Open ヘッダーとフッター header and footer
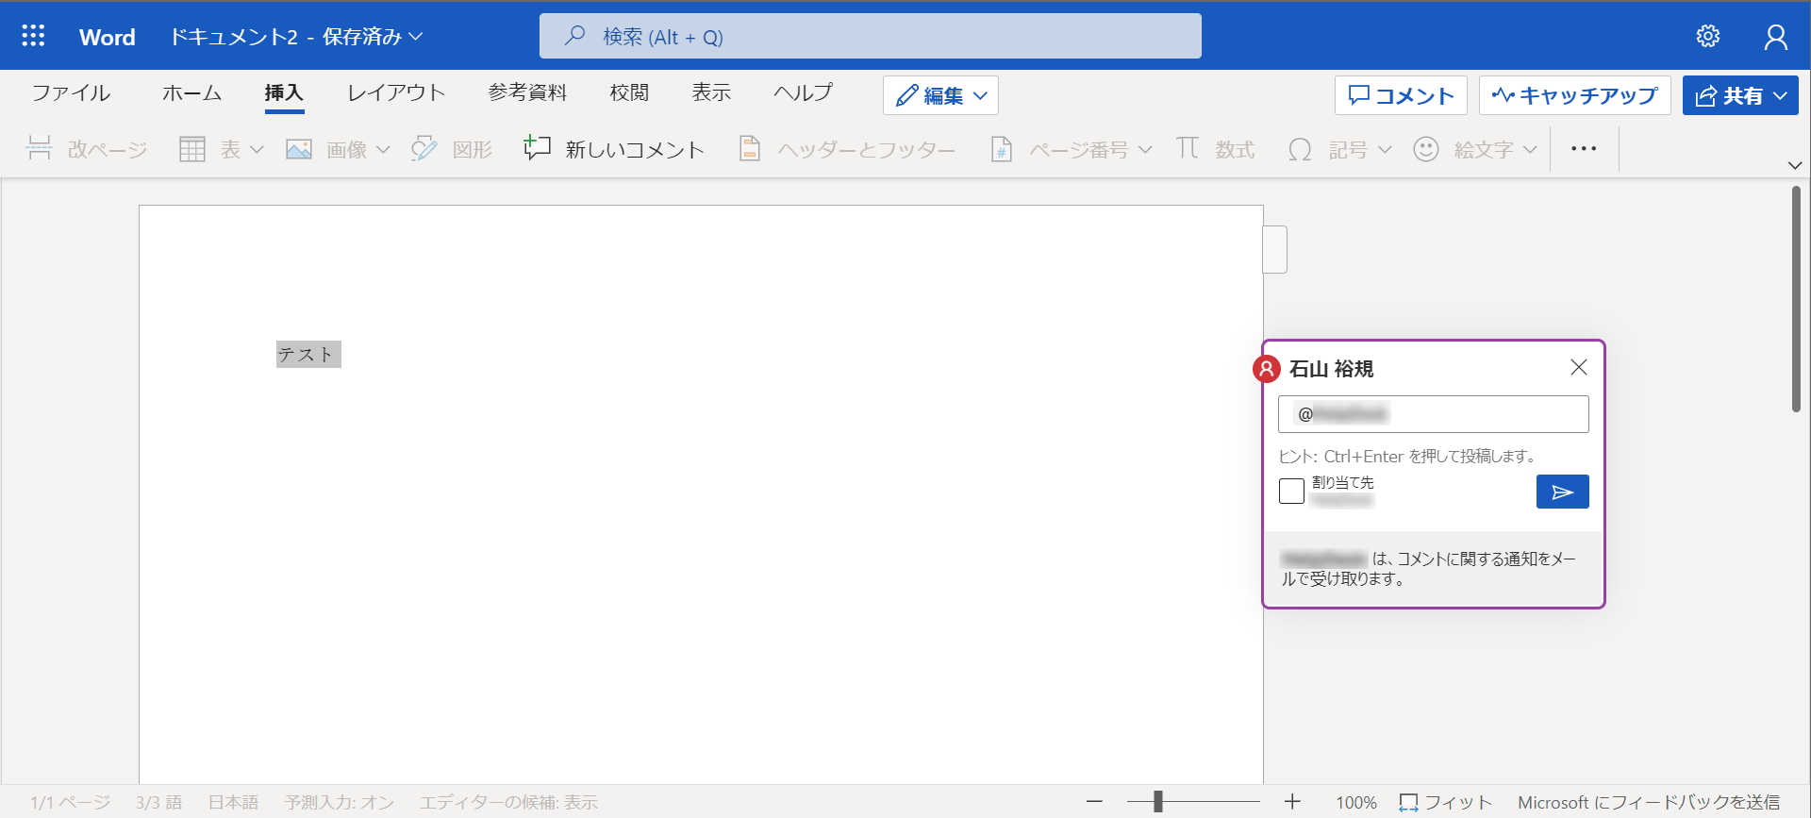 click(847, 149)
